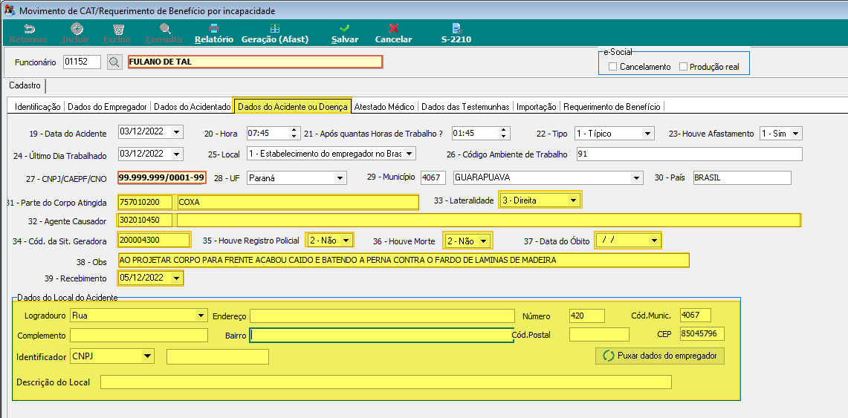
Task: Enable the Cancelamento checkbox
Action: [x=612, y=67]
